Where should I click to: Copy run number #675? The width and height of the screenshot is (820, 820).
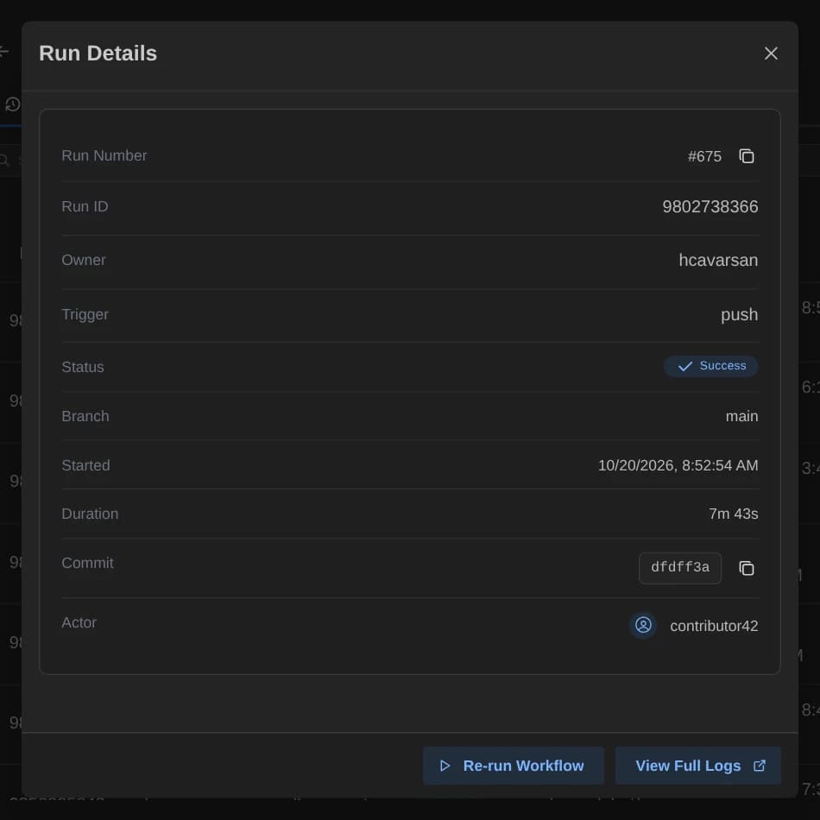(x=747, y=156)
